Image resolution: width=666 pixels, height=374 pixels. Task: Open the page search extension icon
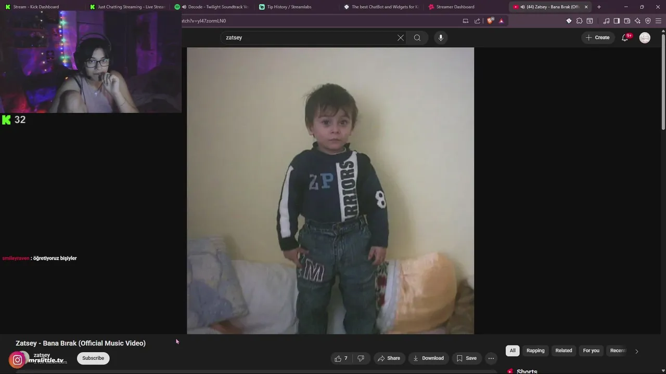pyautogui.click(x=590, y=21)
